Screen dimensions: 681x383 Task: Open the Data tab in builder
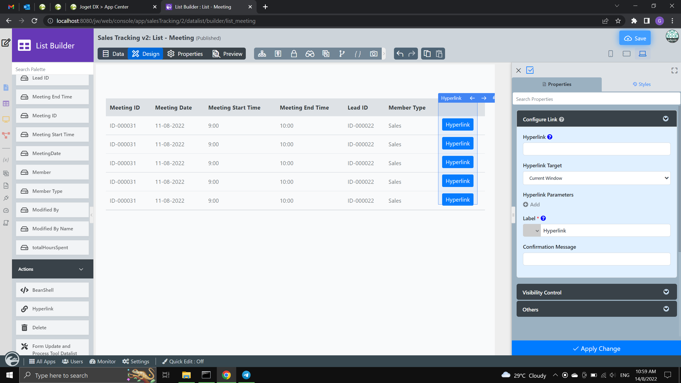pyautogui.click(x=113, y=54)
